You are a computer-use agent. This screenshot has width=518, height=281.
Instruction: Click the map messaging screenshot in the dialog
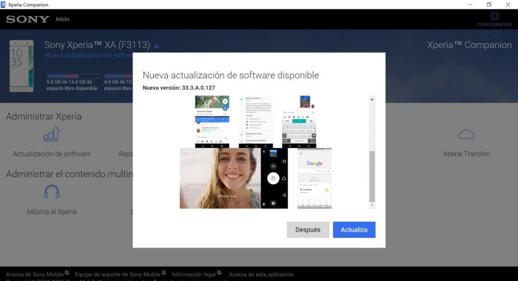[x=212, y=122]
